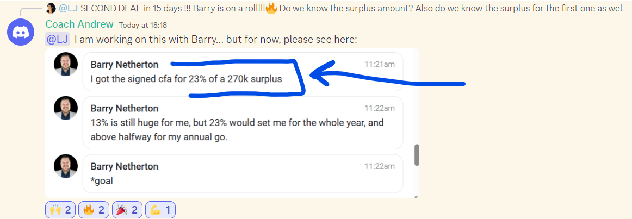Image resolution: width=632 pixels, height=219 pixels.
Task: Click the "Today at 18:18" timestamp
Action: pyautogui.click(x=143, y=25)
